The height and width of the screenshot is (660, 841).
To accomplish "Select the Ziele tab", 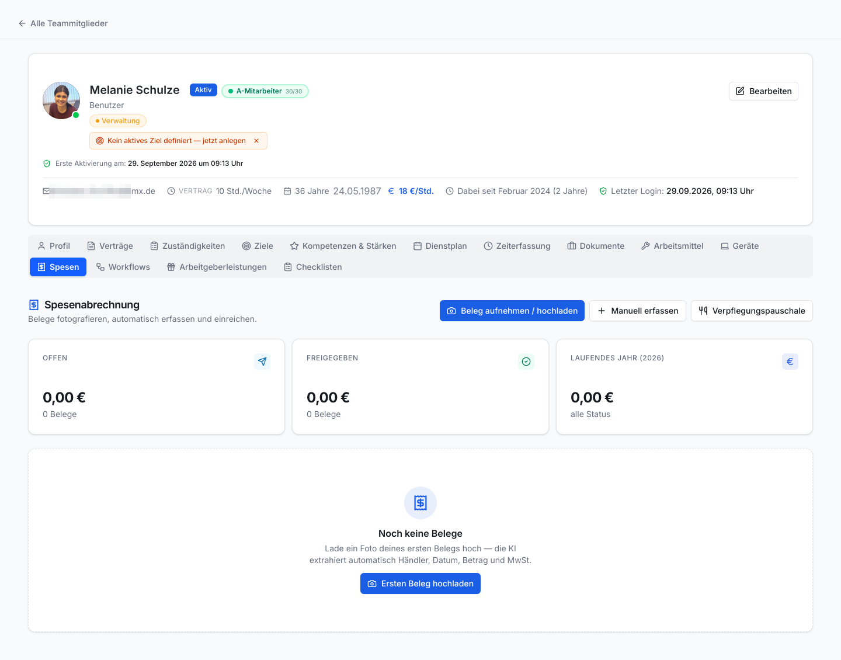I will click(258, 246).
